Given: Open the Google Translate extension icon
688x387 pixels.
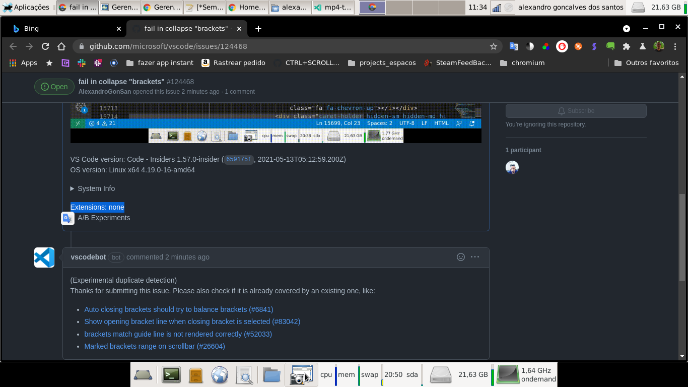Looking at the screenshot, I should (x=514, y=46).
